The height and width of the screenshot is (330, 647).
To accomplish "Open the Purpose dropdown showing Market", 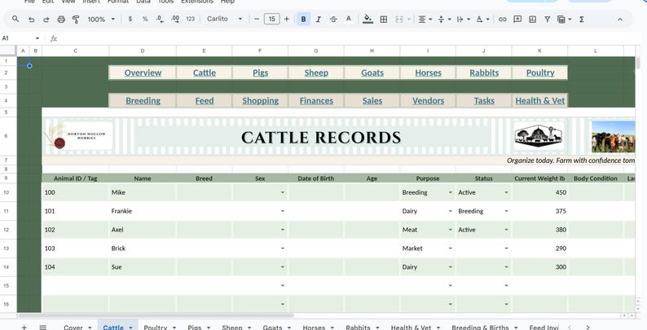I will [x=450, y=249].
